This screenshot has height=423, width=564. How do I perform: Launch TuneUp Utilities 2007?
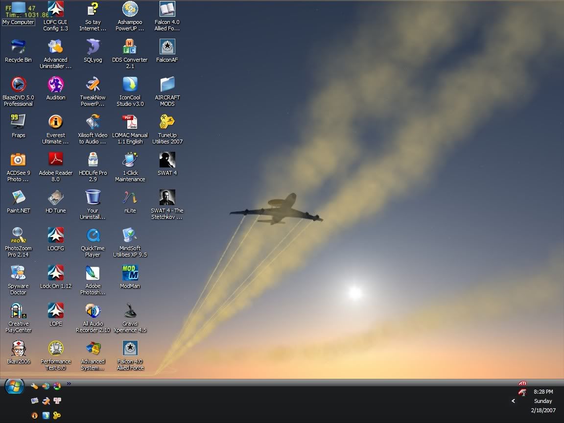[x=167, y=121]
